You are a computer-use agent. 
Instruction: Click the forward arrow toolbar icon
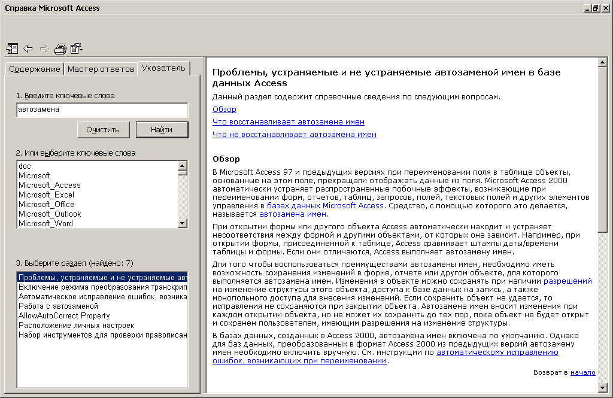click(x=44, y=48)
